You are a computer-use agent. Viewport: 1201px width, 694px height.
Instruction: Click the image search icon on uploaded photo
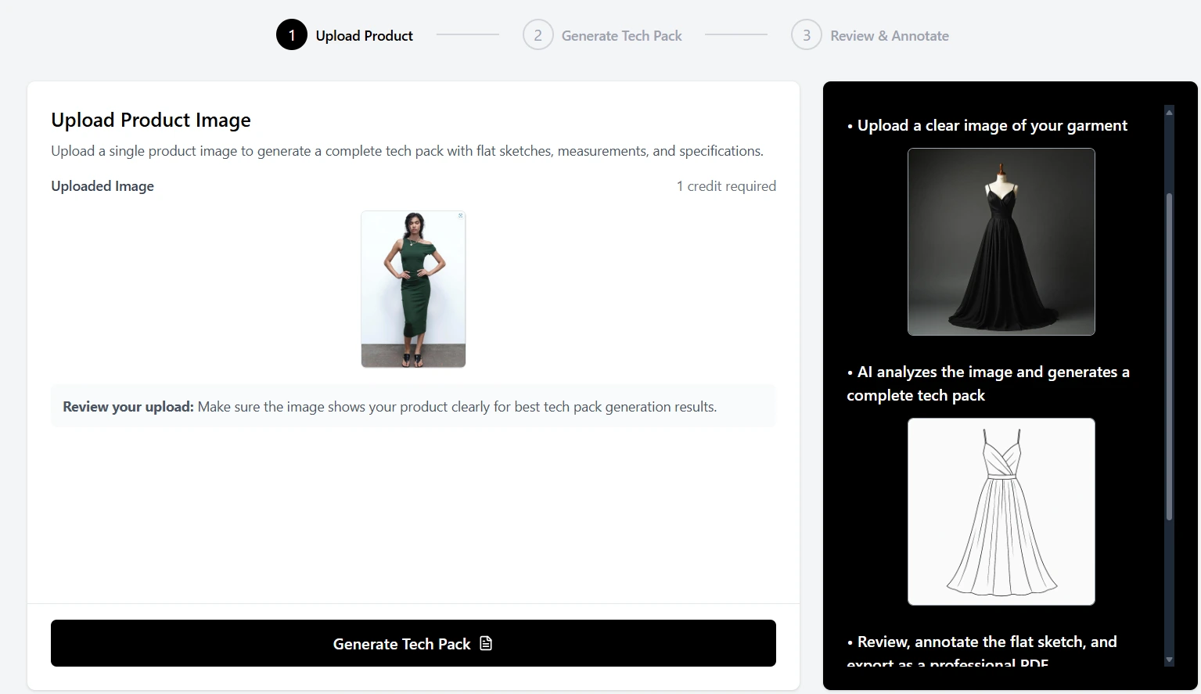[460, 216]
